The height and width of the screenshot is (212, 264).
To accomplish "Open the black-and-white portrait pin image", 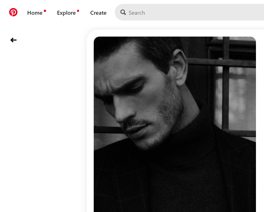I will coord(175,124).
